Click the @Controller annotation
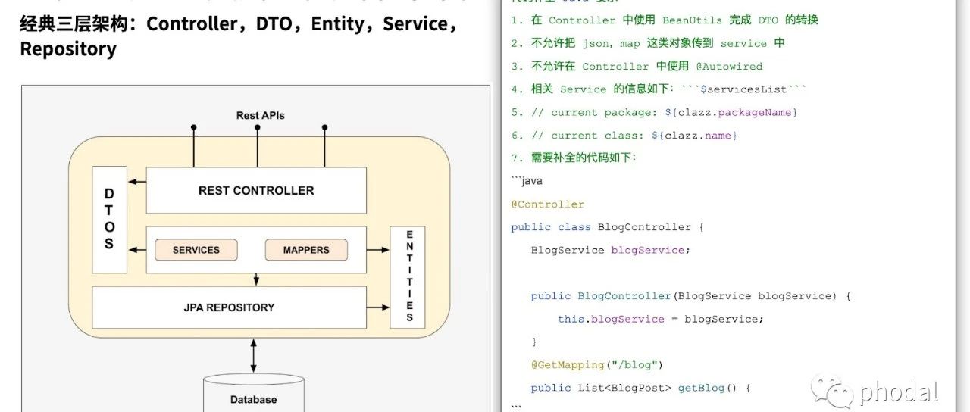The width and height of the screenshot is (970, 412). point(548,204)
